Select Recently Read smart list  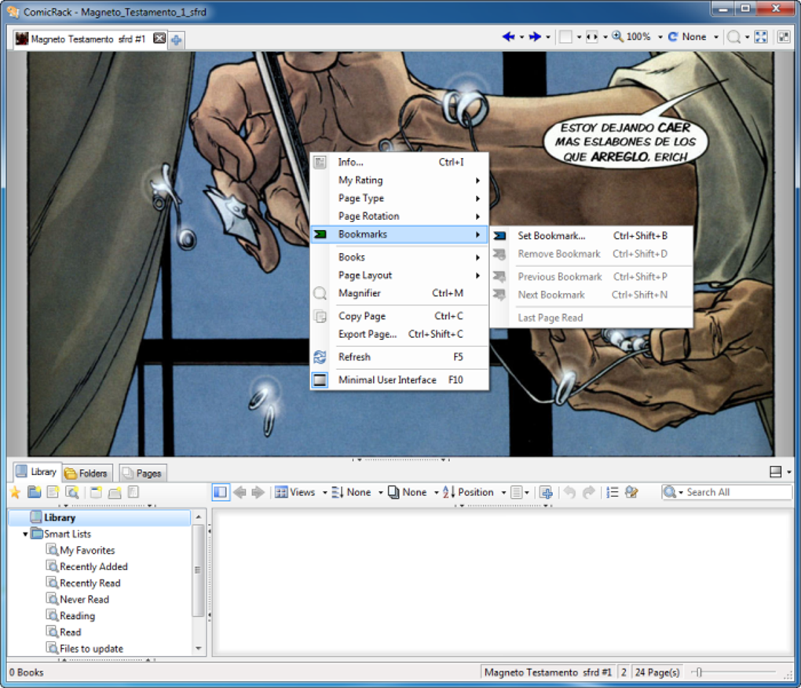pos(90,584)
